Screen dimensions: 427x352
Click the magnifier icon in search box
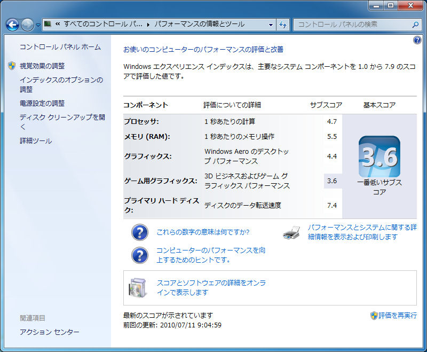415,25
